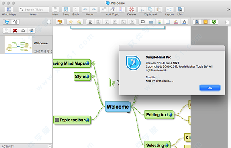Click the Welcome map name in sidebar

(41, 43)
